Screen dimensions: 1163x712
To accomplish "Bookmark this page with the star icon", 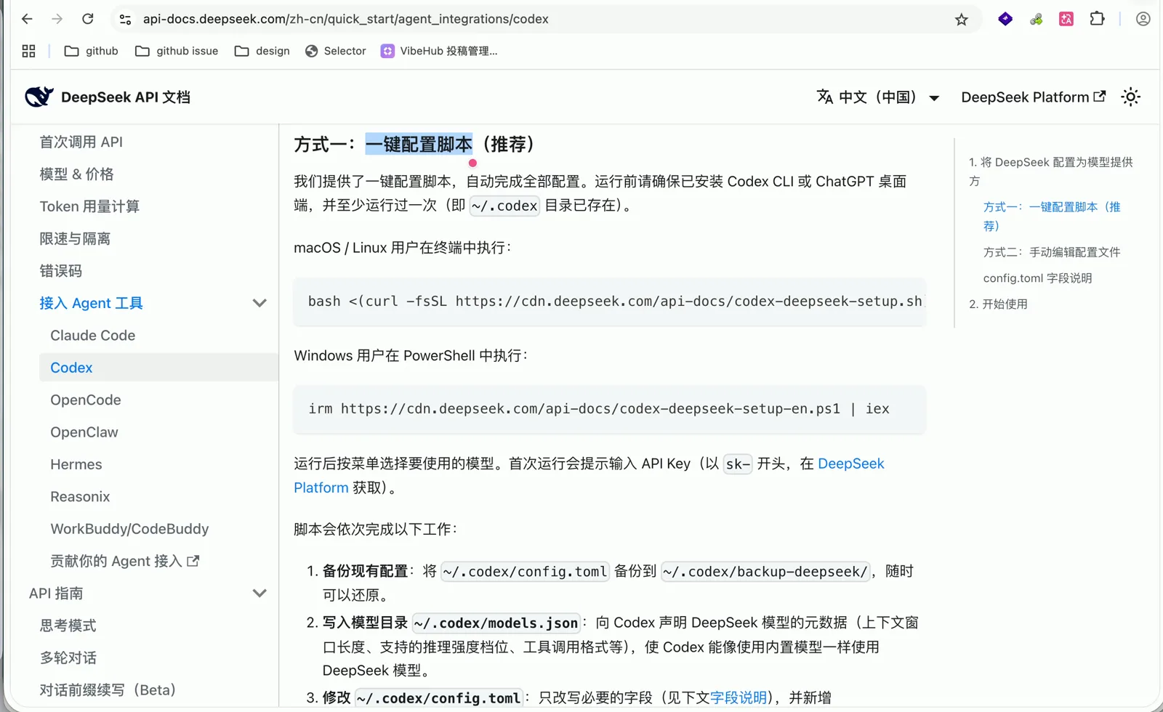I will click(961, 20).
